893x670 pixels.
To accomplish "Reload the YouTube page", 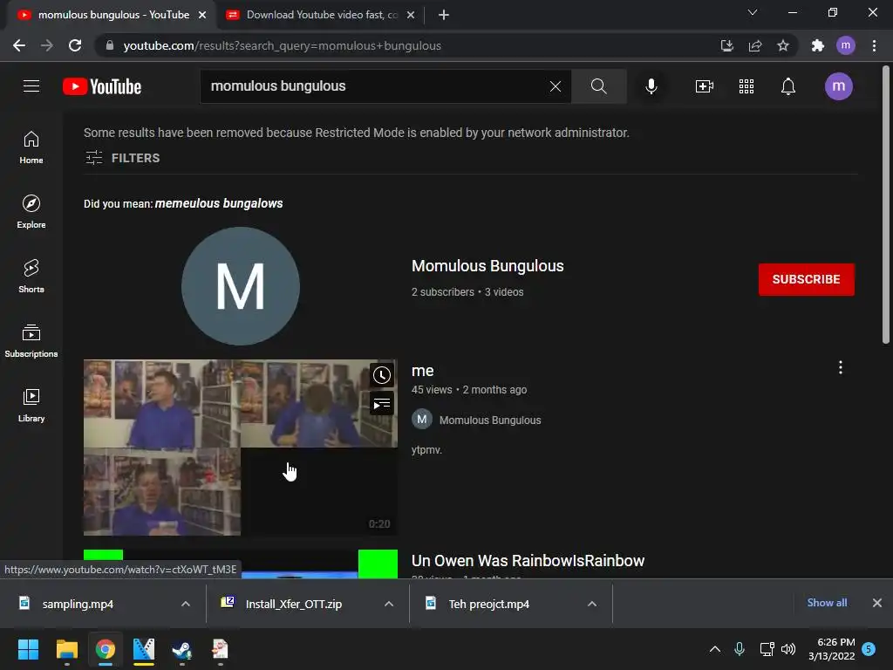I will click(x=75, y=45).
